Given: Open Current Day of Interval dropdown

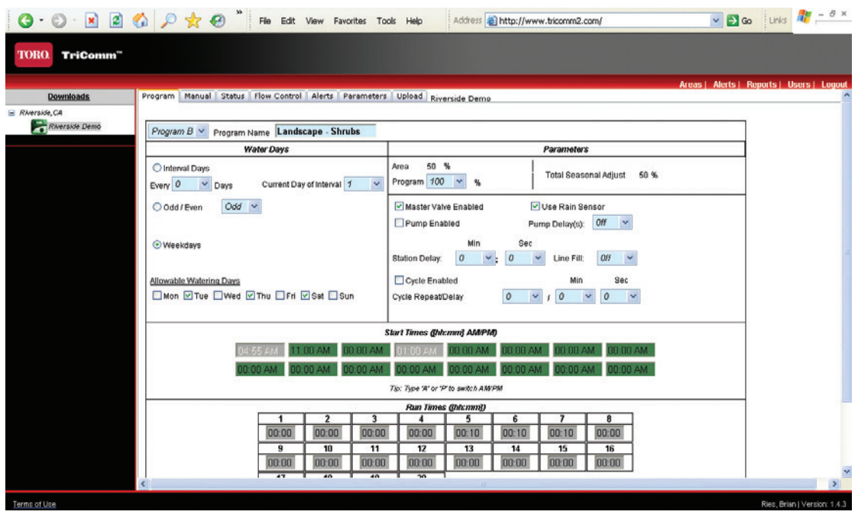Looking at the screenshot, I should pyautogui.click(x=364, y=184).
